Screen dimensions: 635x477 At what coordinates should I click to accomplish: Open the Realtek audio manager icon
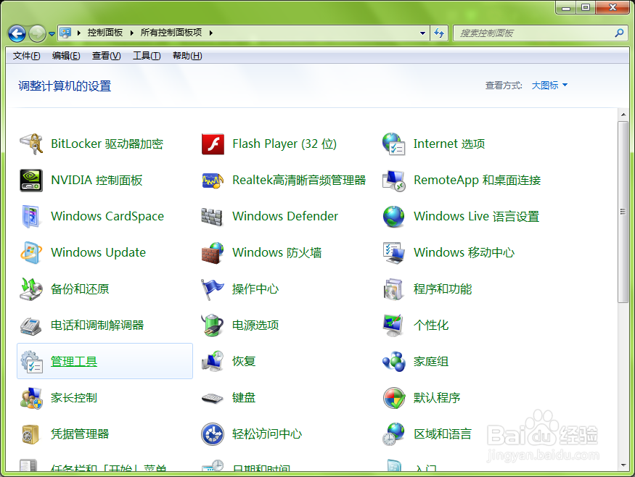coord(213,181)
